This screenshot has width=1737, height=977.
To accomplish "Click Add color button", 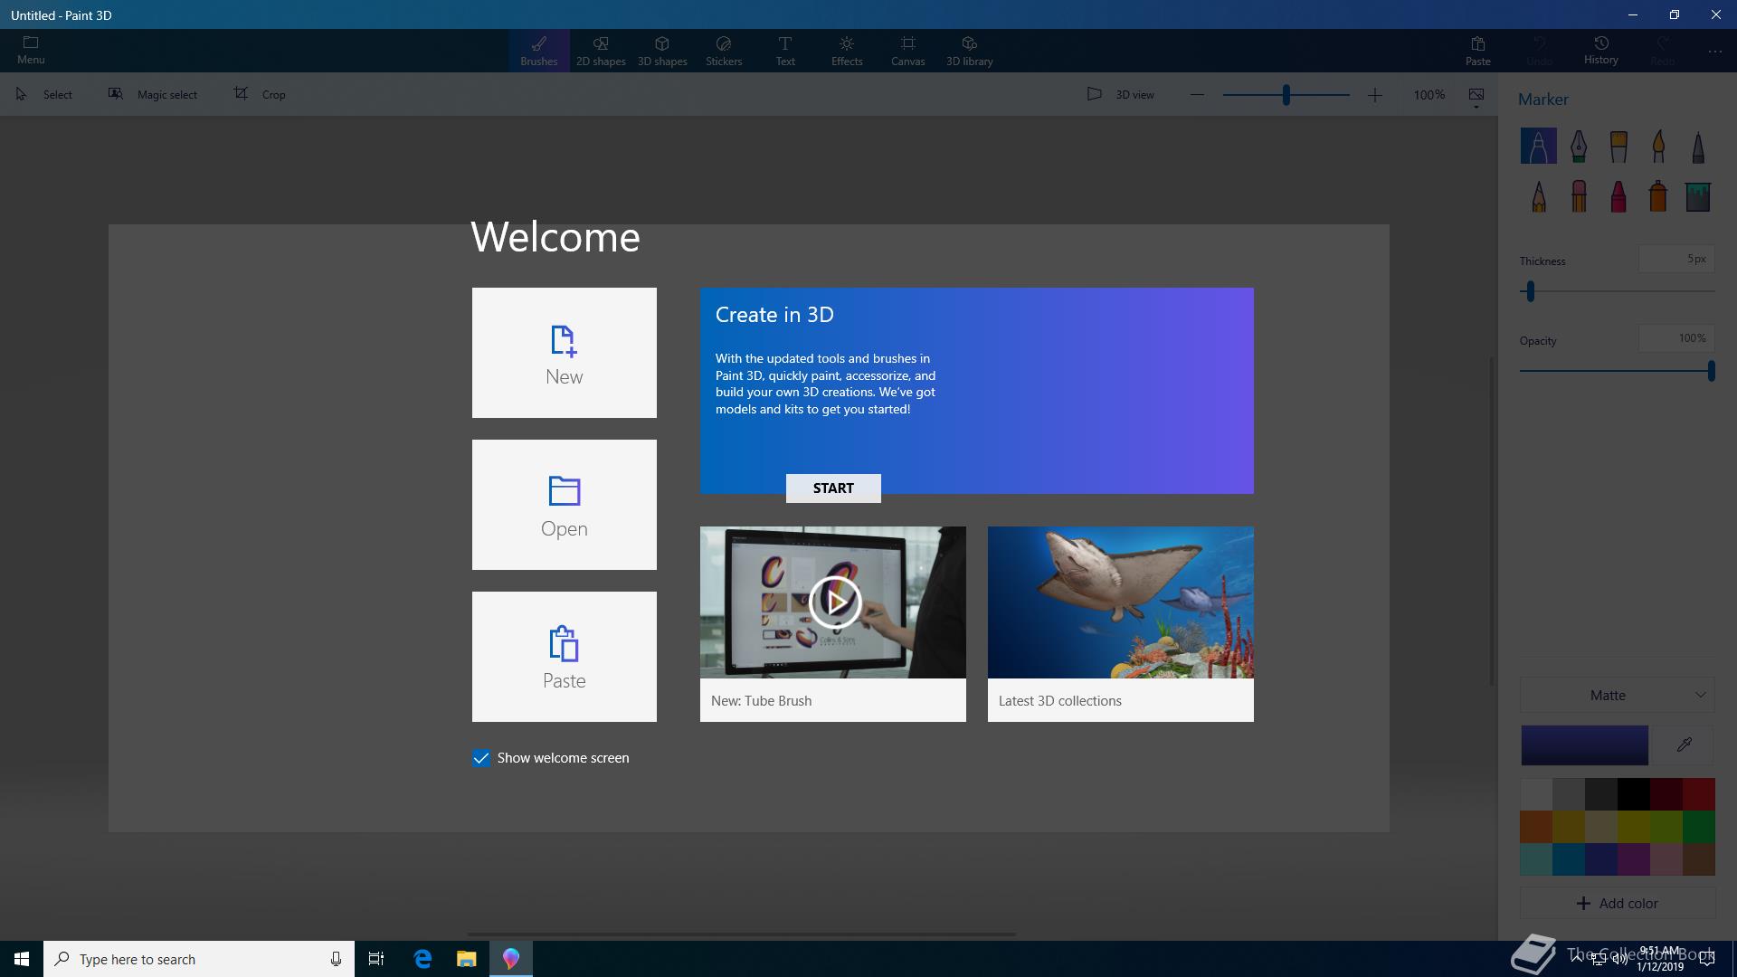I will click(1618, 903).
